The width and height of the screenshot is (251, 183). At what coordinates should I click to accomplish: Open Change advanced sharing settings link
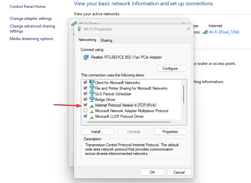coord(32,28)
